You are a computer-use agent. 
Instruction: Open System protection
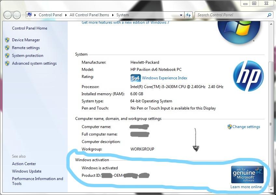pos(28,55)
